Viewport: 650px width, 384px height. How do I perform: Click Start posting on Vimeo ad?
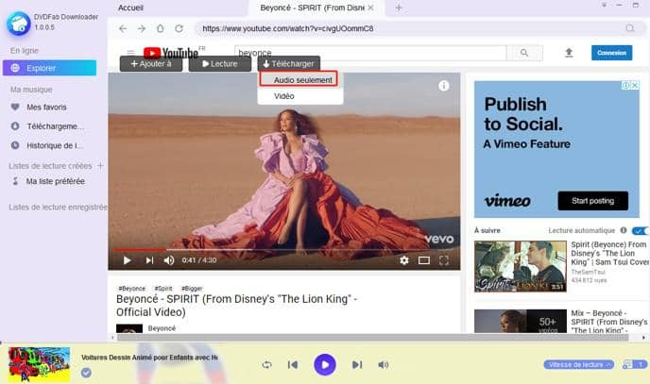pyautogui.click(x=592, y=201)
